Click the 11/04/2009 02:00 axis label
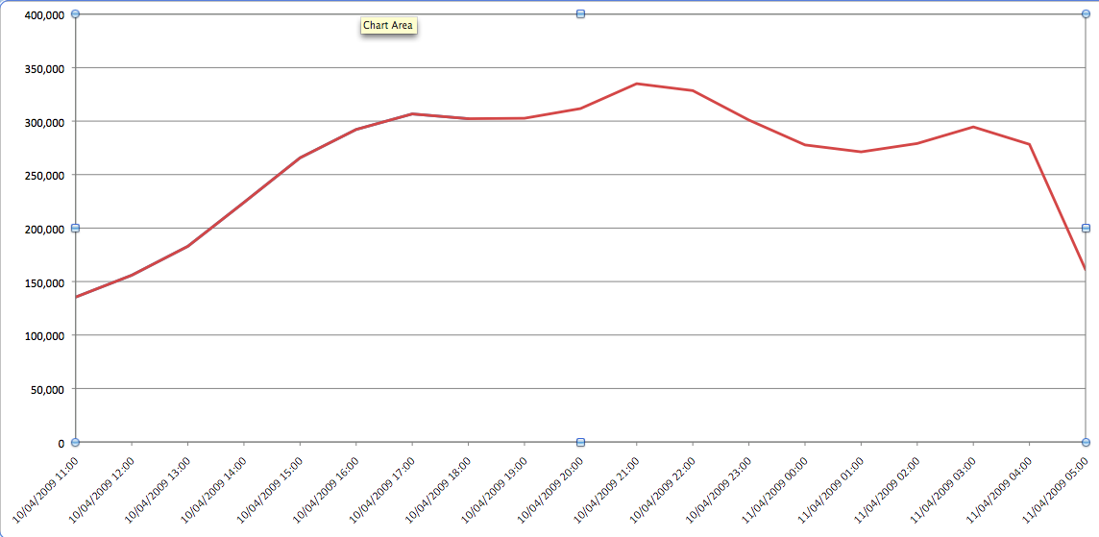The image size is (1099, 537). tap(887, 489)
